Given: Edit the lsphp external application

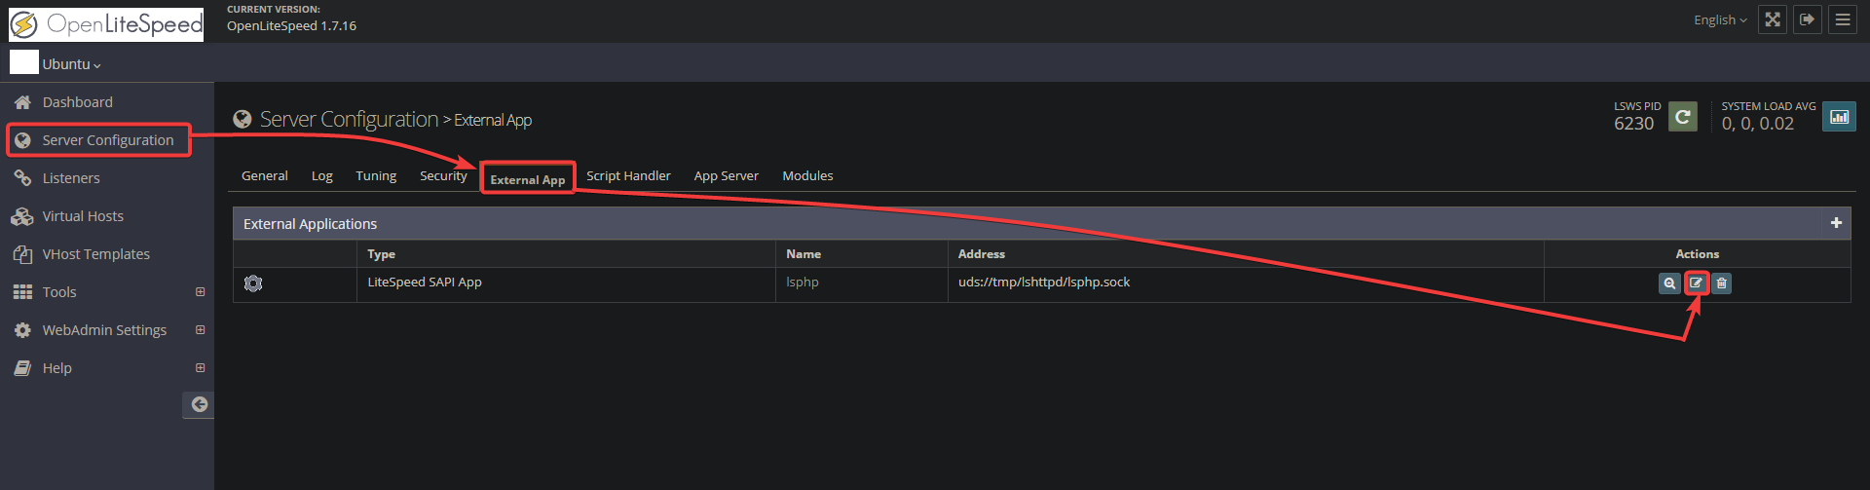Looking at the screenshot, I should click(1696, 283).
